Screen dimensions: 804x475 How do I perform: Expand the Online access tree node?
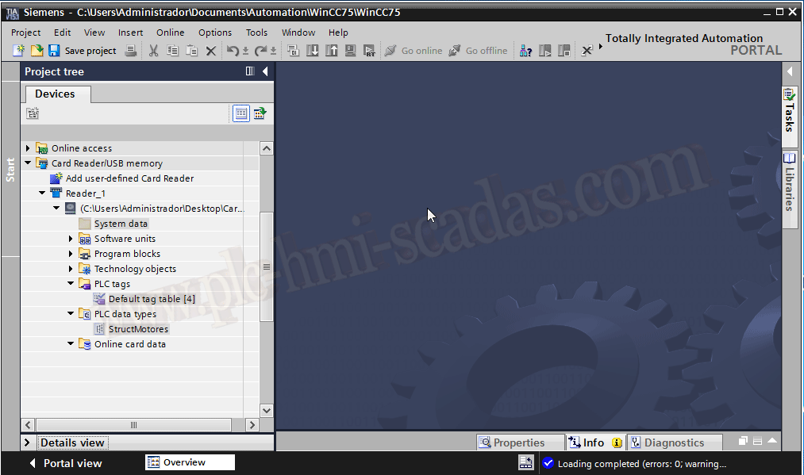[28, 148]
